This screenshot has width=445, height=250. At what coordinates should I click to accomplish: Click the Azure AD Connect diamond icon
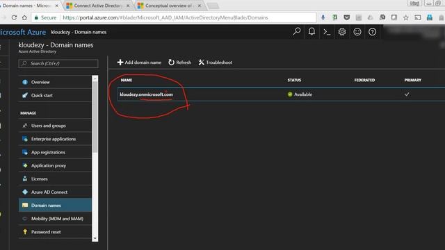[25, 192]
